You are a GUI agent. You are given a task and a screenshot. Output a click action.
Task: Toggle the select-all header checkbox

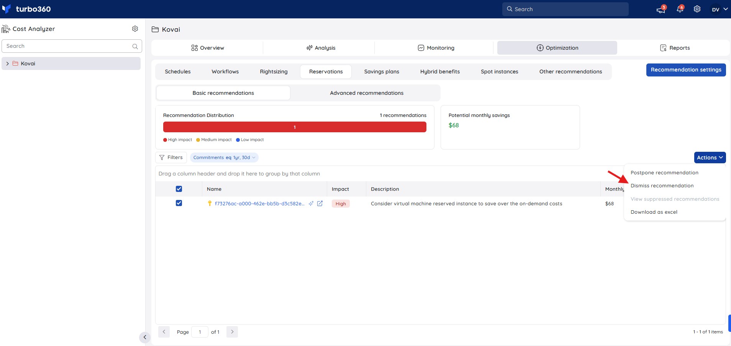coord(179,189)
